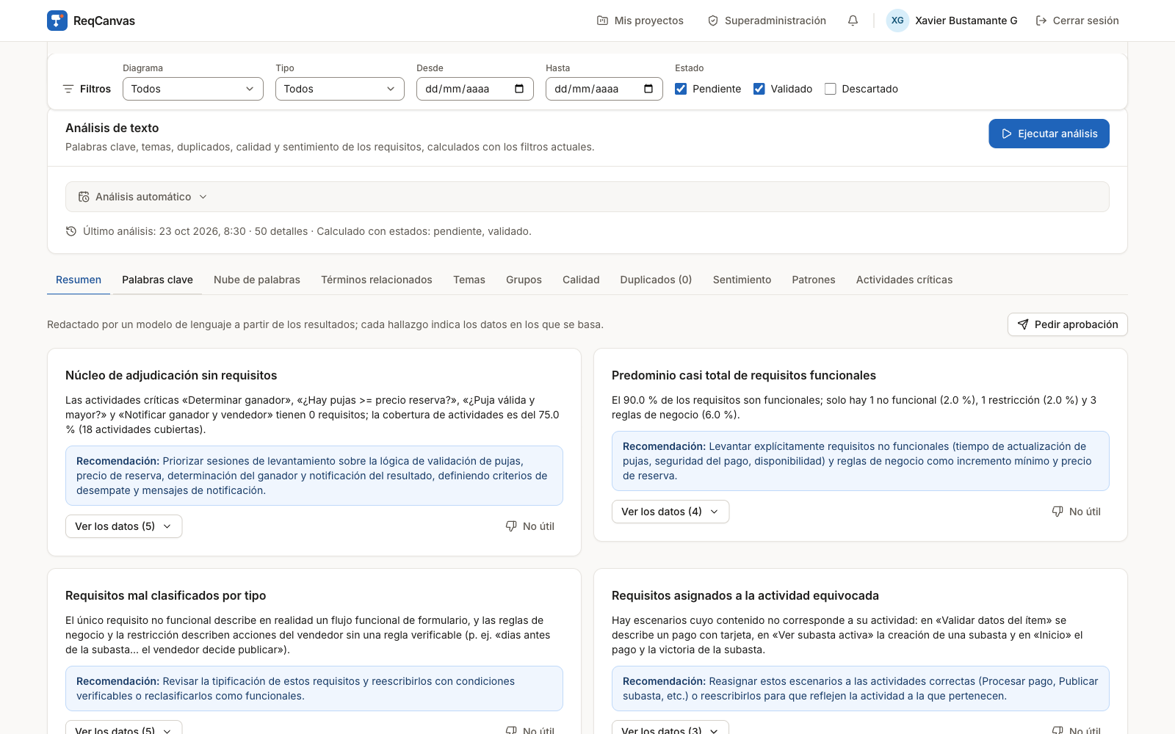Image resolution: width=1175 pixels, height=734 pixels.
Task: Click Cerrar sesión to log out
Action: point(1077,21)
